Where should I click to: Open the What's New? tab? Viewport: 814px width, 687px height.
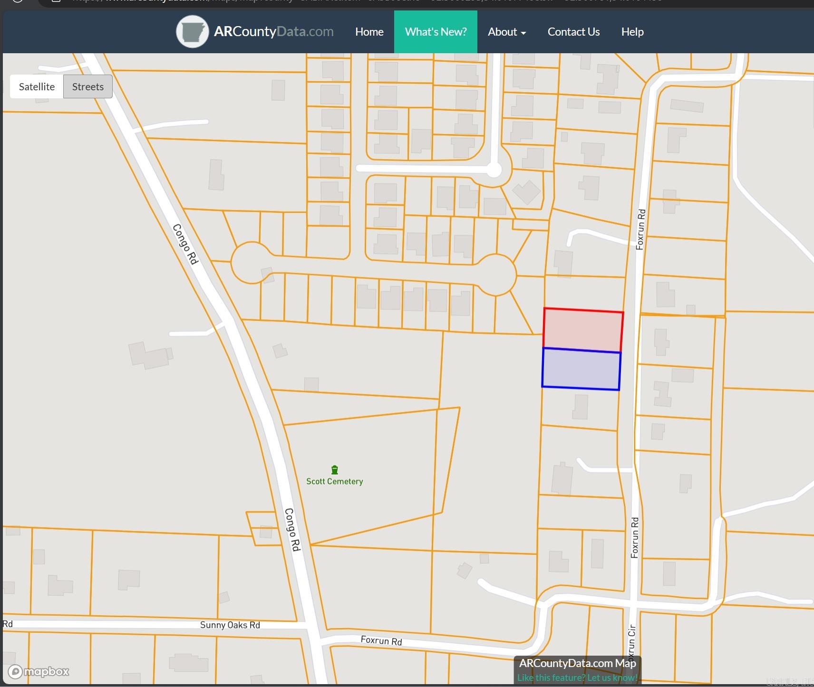436,32
